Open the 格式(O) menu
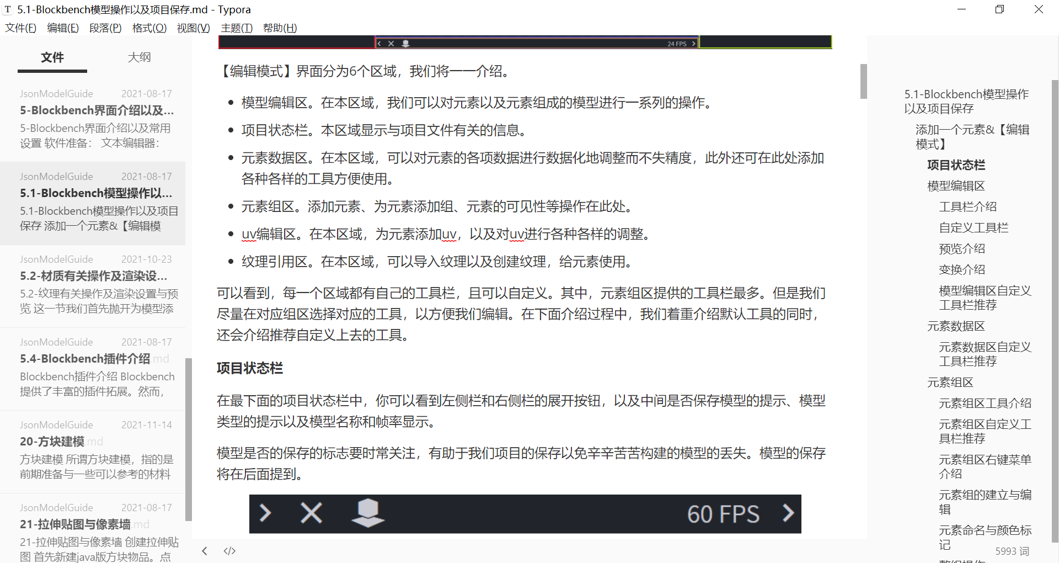The image size is (1059, 563). 149,28
